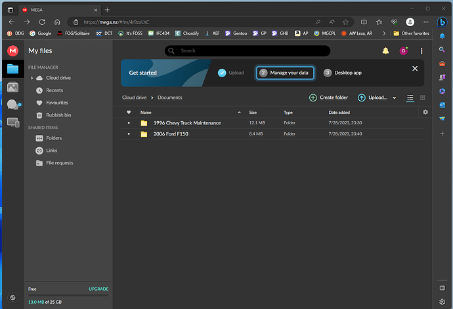Open the MEGA three-dot menu

(x=421, y=51)
